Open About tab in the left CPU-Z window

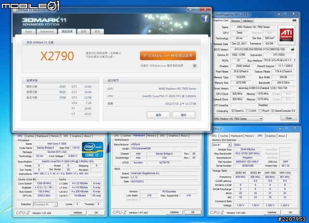(87, 136)
